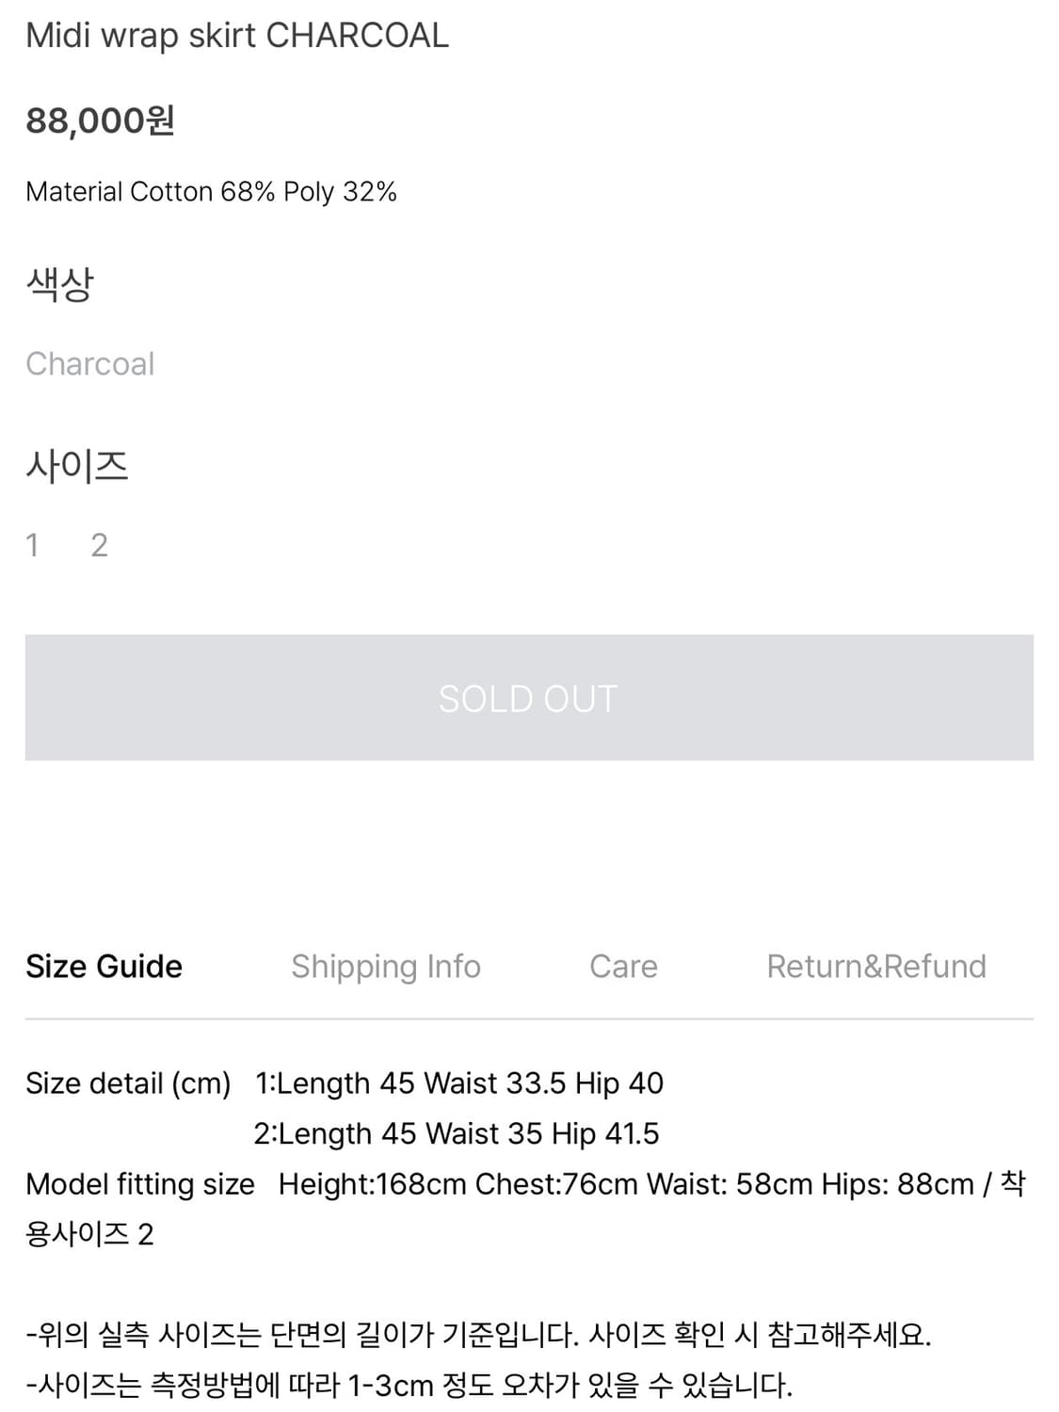Click the size 1 Length 45 Waist 33.5 line
This screenshot has width=1059, height=1412.
459,1083
